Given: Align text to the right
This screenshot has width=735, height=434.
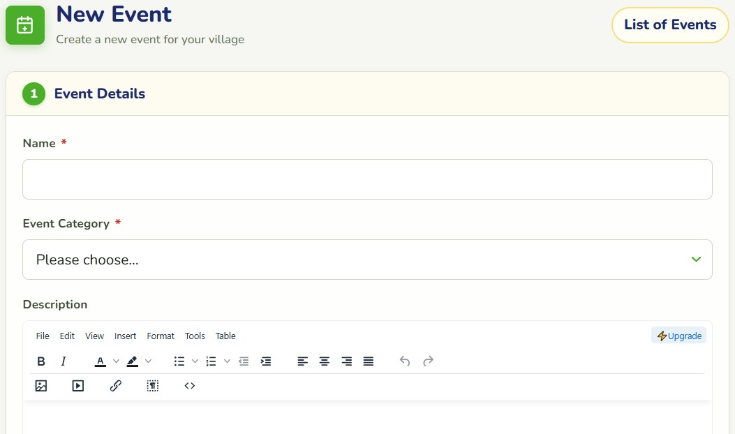Looking at the screenshot, I should click(x=346, y=361).
